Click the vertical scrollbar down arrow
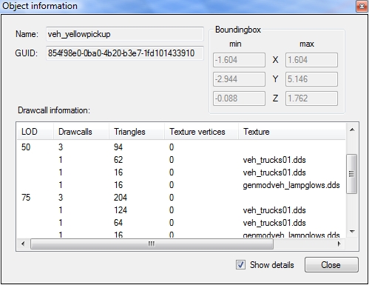 click(352, 232)
